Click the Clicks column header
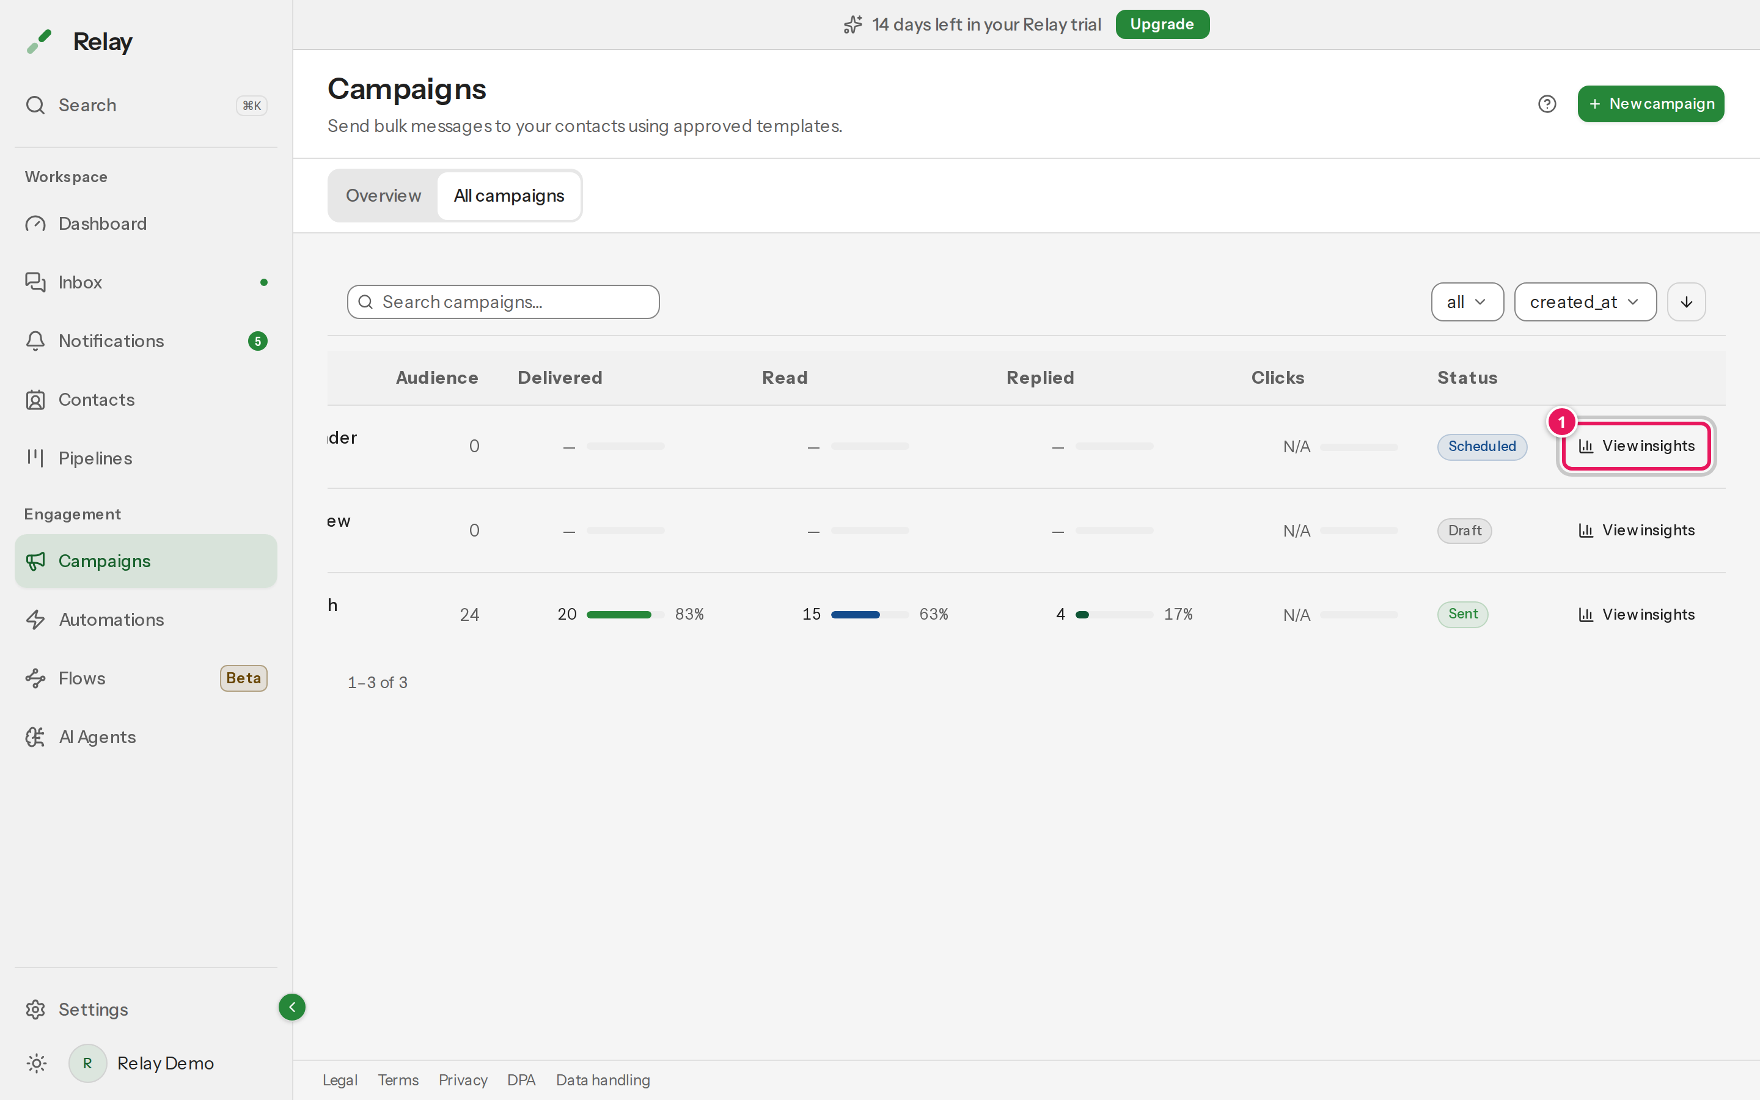Screen dimensions: 1760x1100 (x=1278, y=378)
